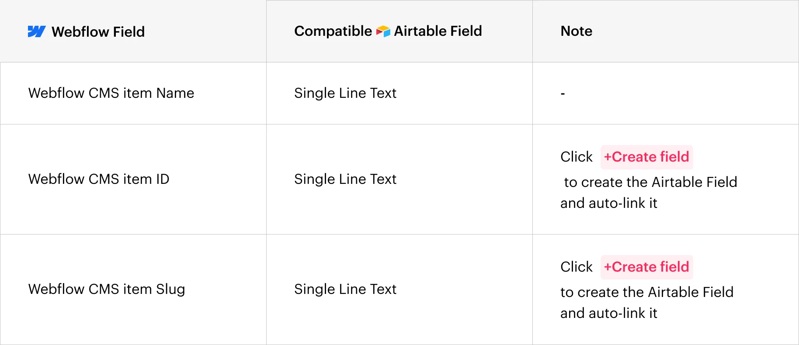The width and height of the screenshot is (799, 345).
Task: Click Single Line Text in the Name row
Action: (345, 93)
